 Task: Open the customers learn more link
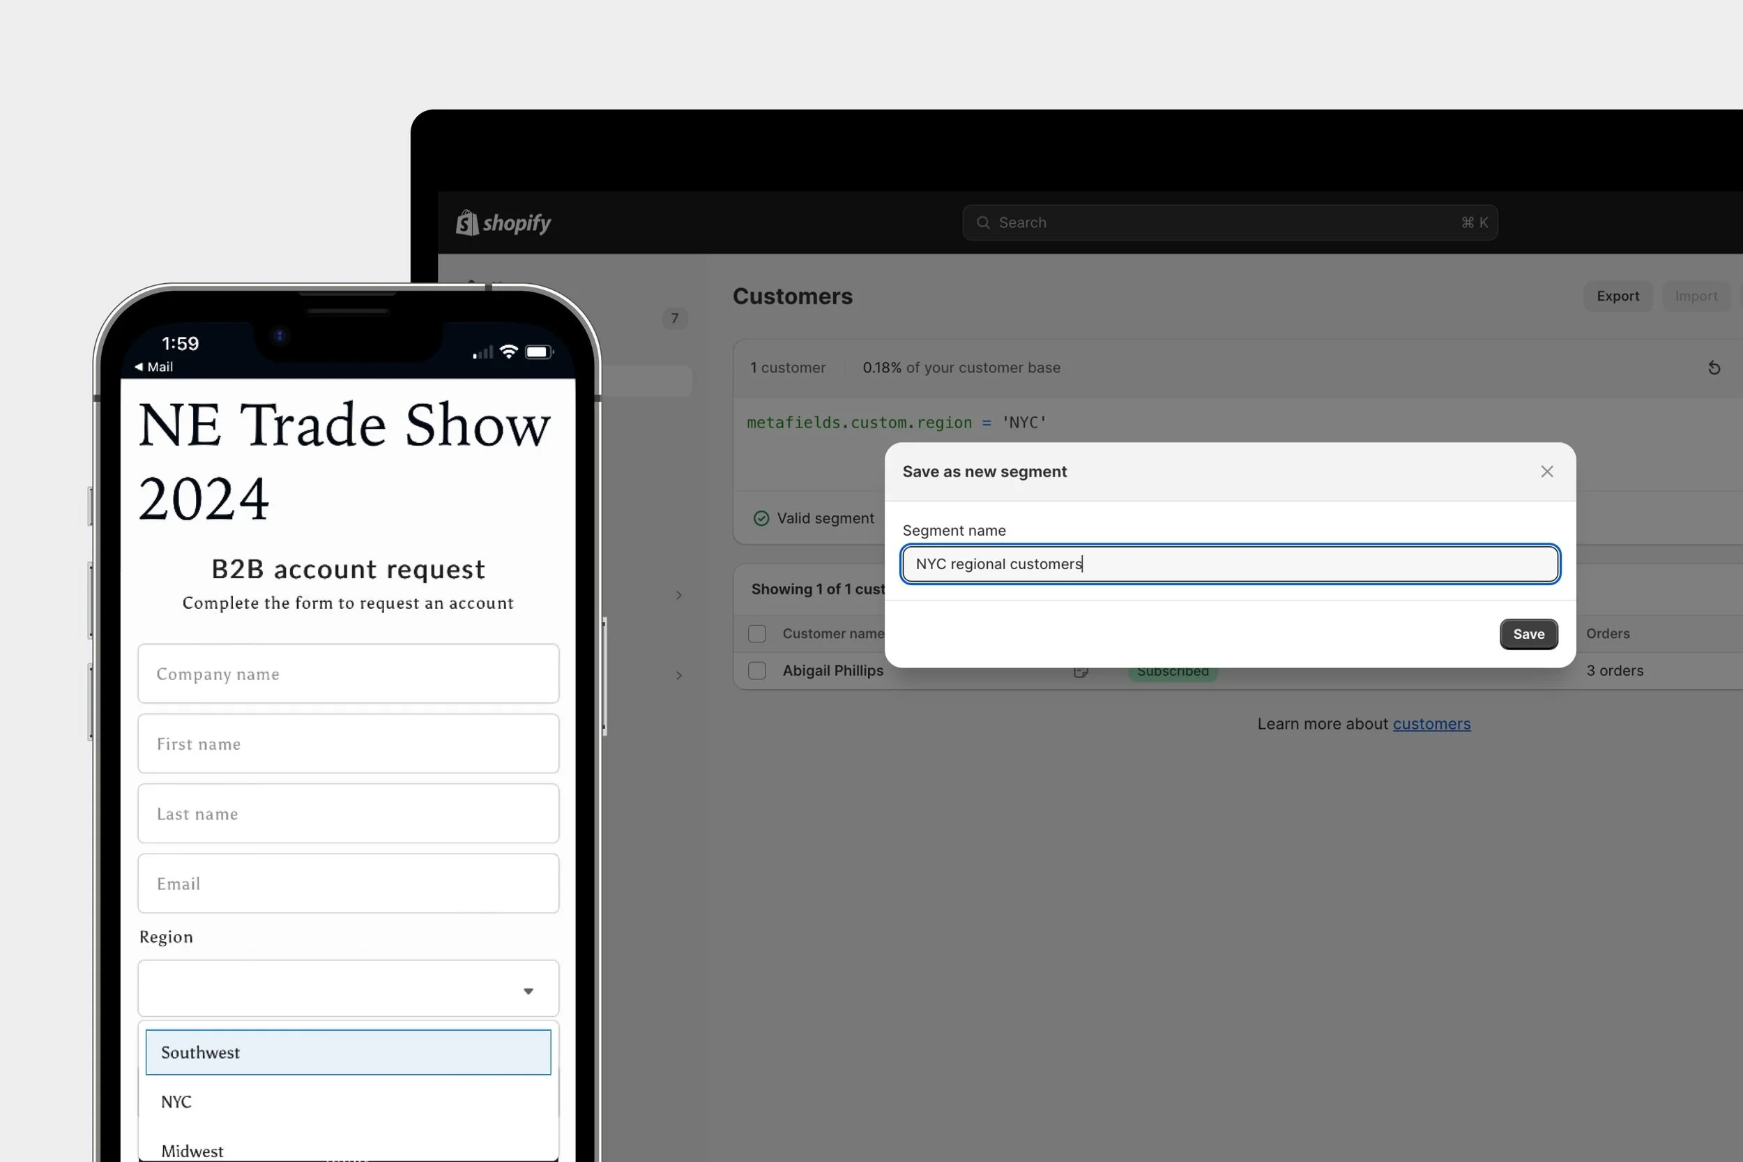tap(1431, 723)
